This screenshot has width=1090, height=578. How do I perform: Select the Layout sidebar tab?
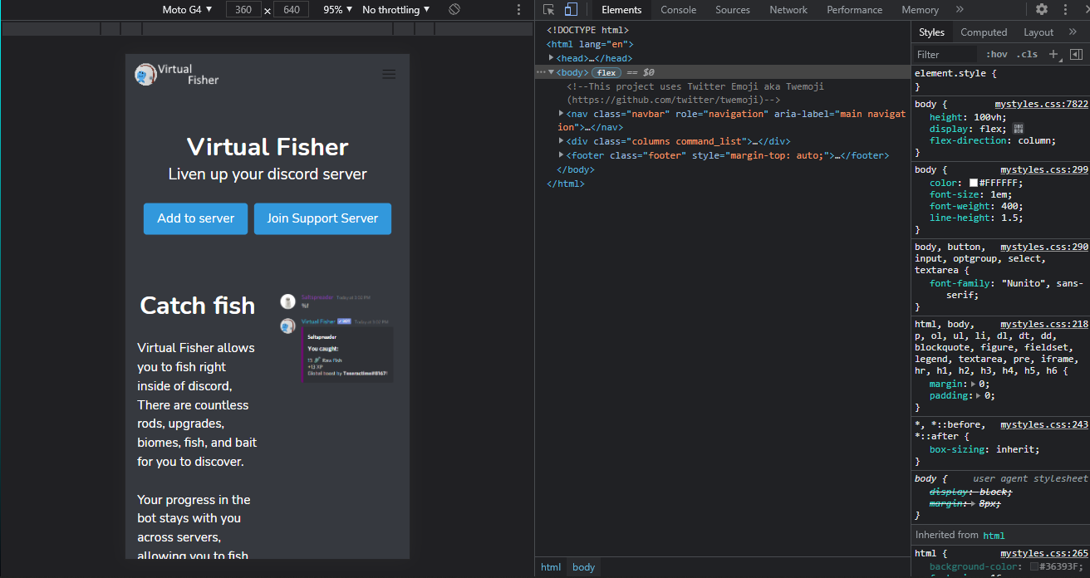tap(1038, 32)
